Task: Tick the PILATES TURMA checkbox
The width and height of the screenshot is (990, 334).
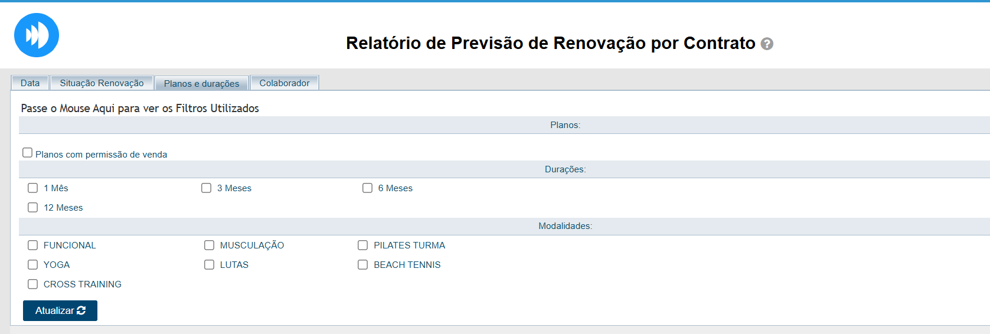Action: coord(362,245)
